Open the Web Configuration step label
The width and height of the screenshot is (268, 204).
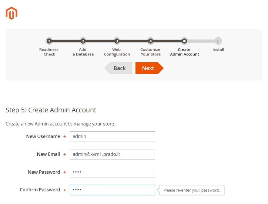[x=117, y=52]
